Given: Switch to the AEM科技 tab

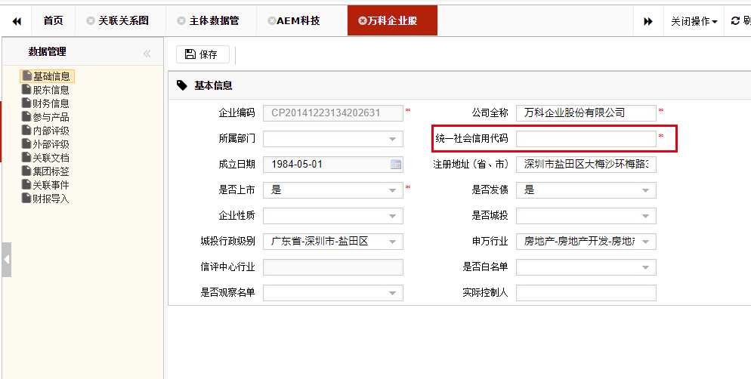Looking at the screenshot, I should [x=301, y=21].
